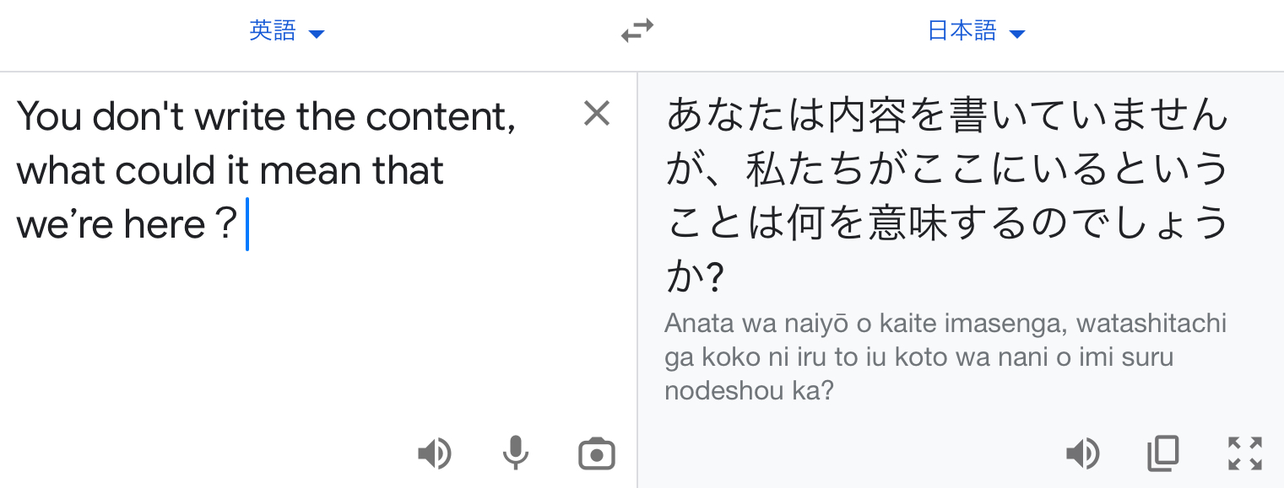The height and width of the screenshot is (488, 1284).
Task: Expand the arrow beside 英語
Action: (317, 35)
